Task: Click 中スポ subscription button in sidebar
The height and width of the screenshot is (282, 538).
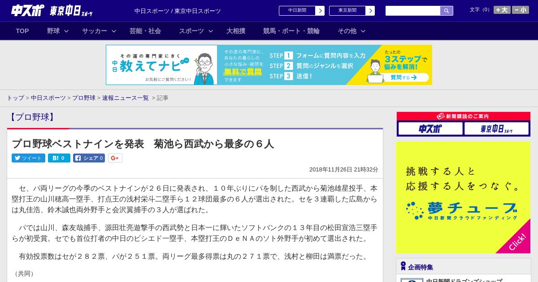Action: (430, 128)
